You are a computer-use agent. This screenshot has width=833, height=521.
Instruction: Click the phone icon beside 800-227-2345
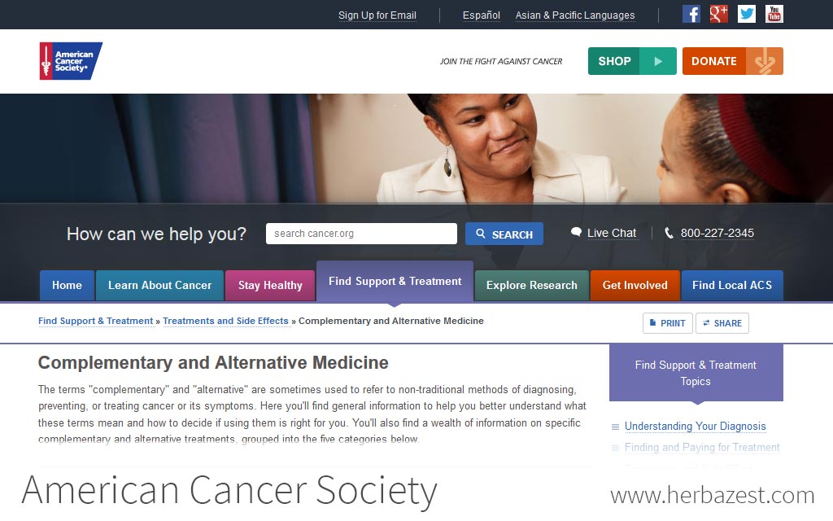pyautogui.click(x=669, y=233)
